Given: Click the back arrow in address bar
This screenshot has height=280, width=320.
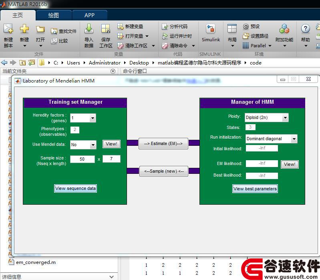Looking at the screenshot, I should (x=4, y=62).
